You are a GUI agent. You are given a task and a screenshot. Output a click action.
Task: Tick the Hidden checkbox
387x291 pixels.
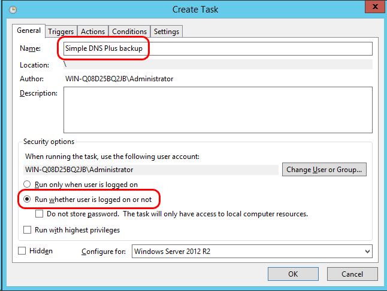[x=22, y=251]
